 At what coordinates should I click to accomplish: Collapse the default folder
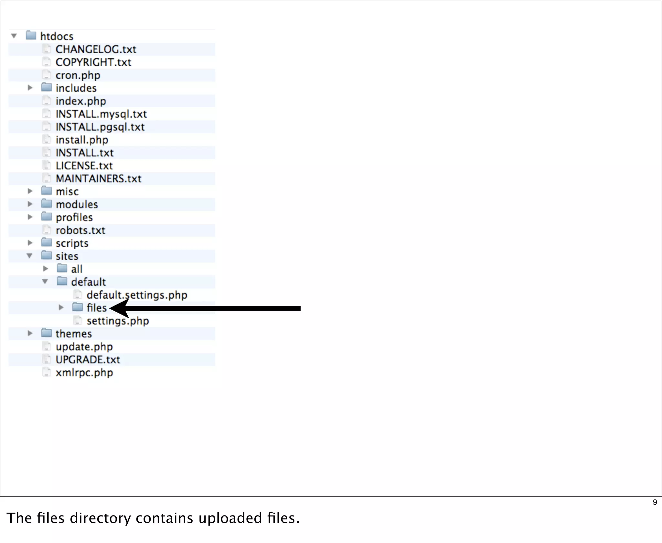click(x=45, y=282)
